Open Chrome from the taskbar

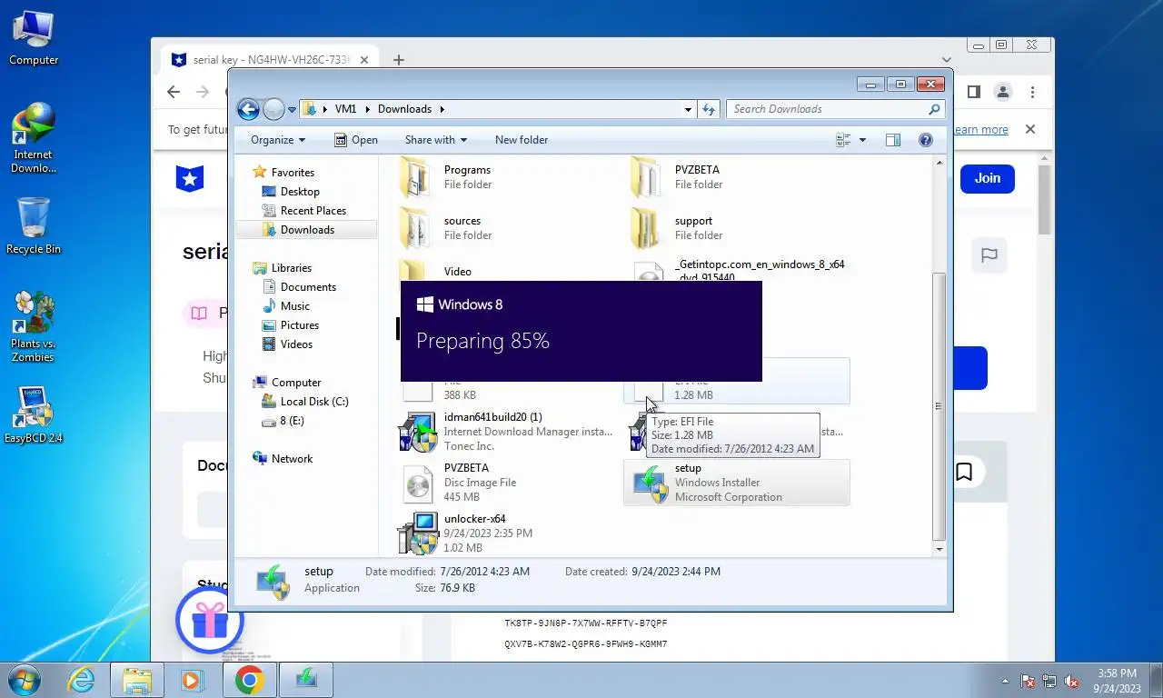(249, 680)
